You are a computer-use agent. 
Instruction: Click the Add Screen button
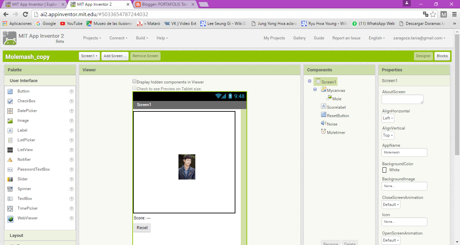click(x=115, y=56)
